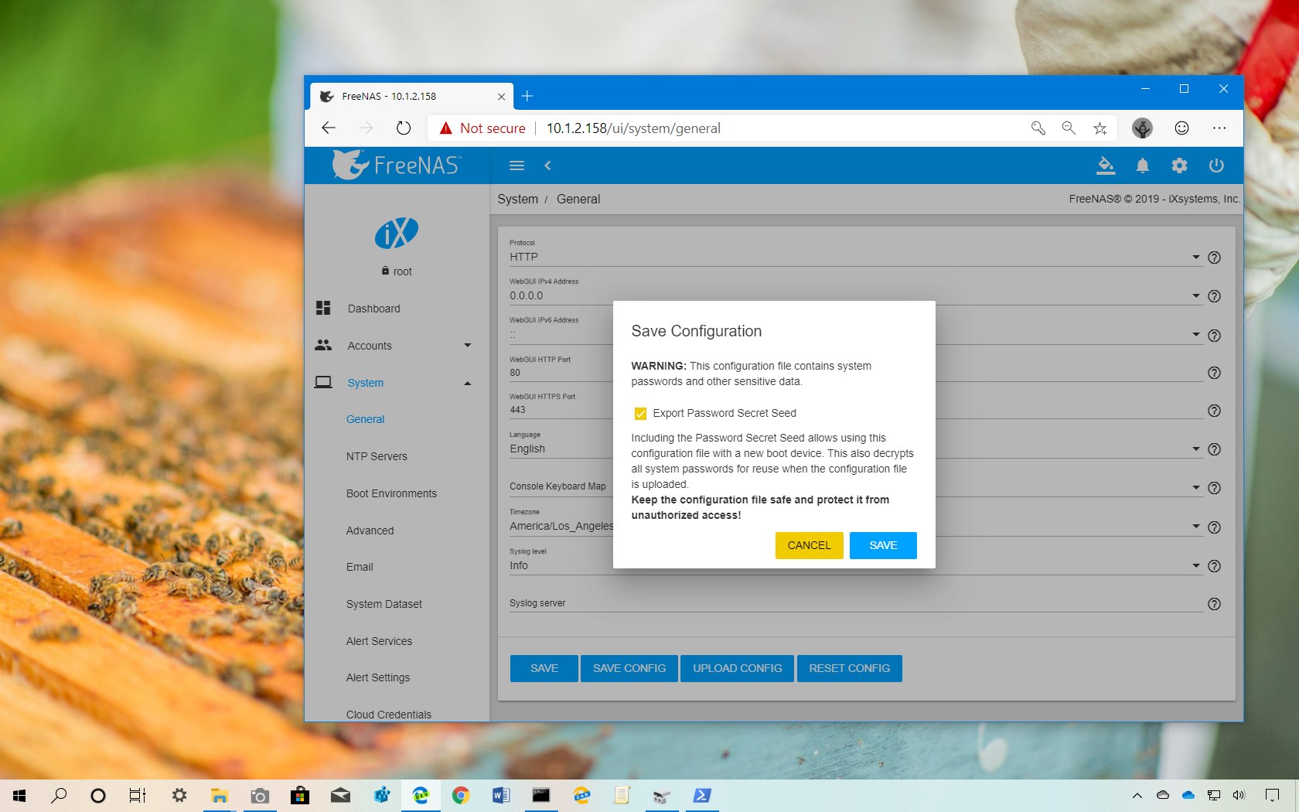
Task: Collapse the System menu section
Action: (x=467, y=383)
